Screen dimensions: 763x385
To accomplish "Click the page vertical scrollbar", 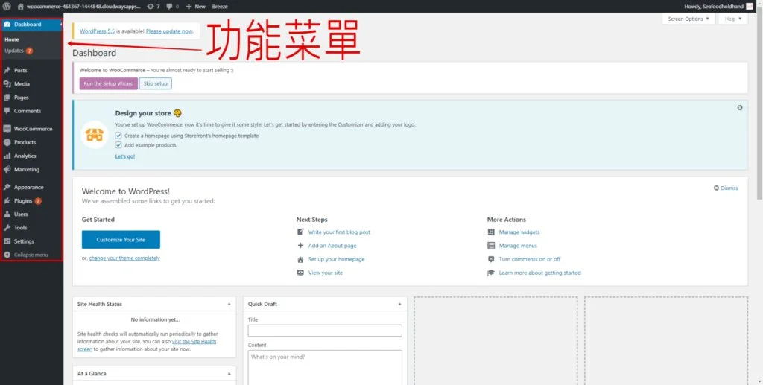I will (759, 107).
